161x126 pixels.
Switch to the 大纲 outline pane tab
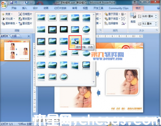coord(14,36)
